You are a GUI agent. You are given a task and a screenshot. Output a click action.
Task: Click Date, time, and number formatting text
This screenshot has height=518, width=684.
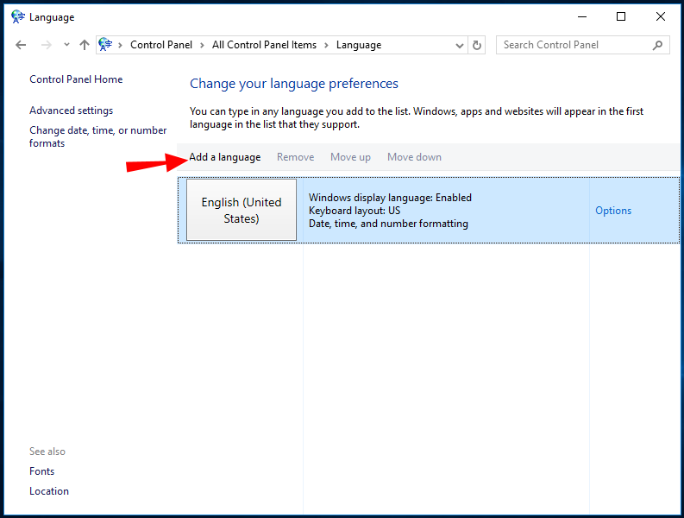click(x=388, y=224)
